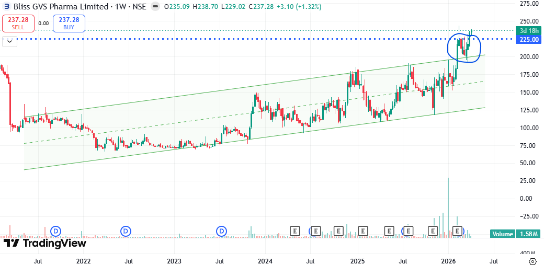This screenshot has width=544, height=265.
Task: Click the blue 237.28 BUY button
Action: [69, 24]
